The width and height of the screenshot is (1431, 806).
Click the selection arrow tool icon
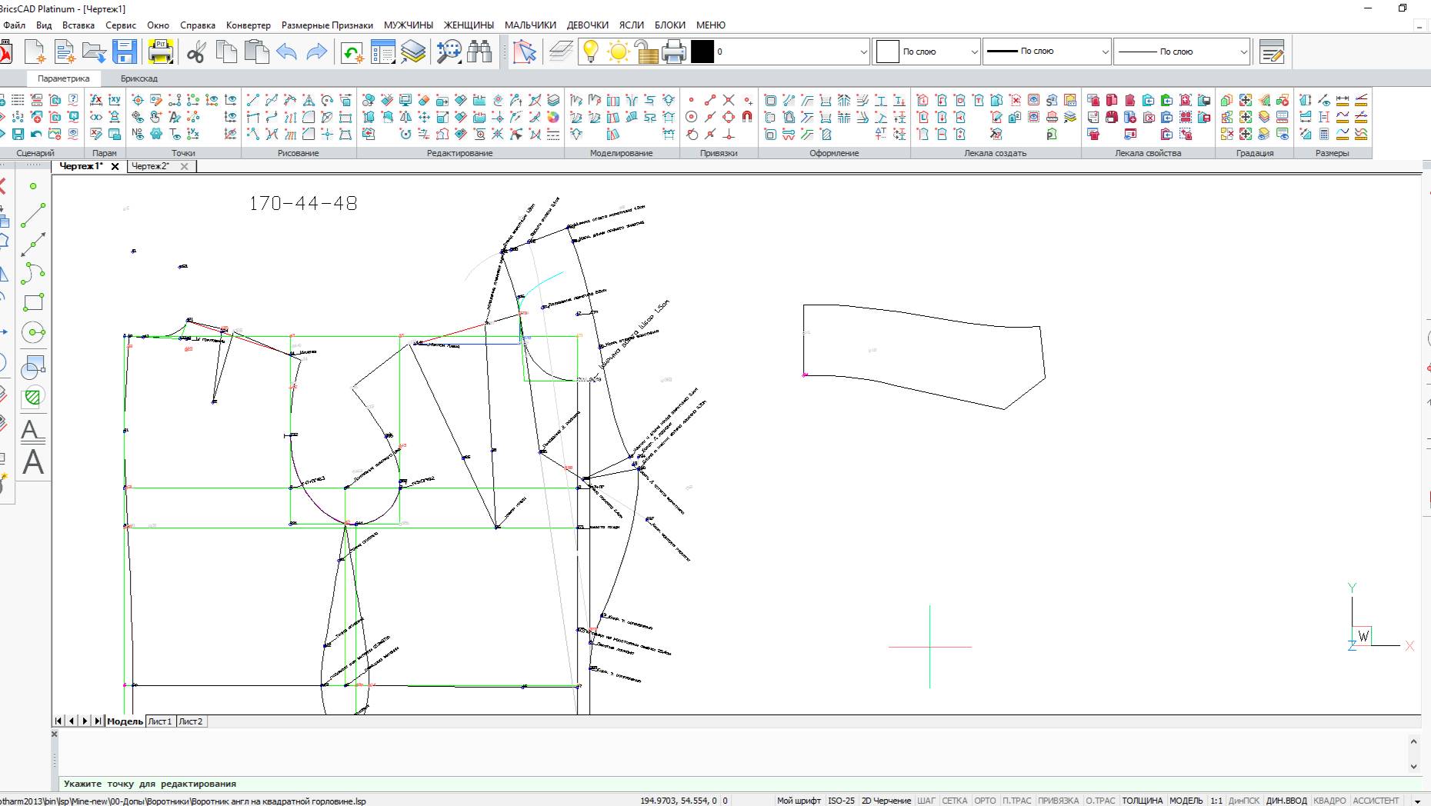525,52
